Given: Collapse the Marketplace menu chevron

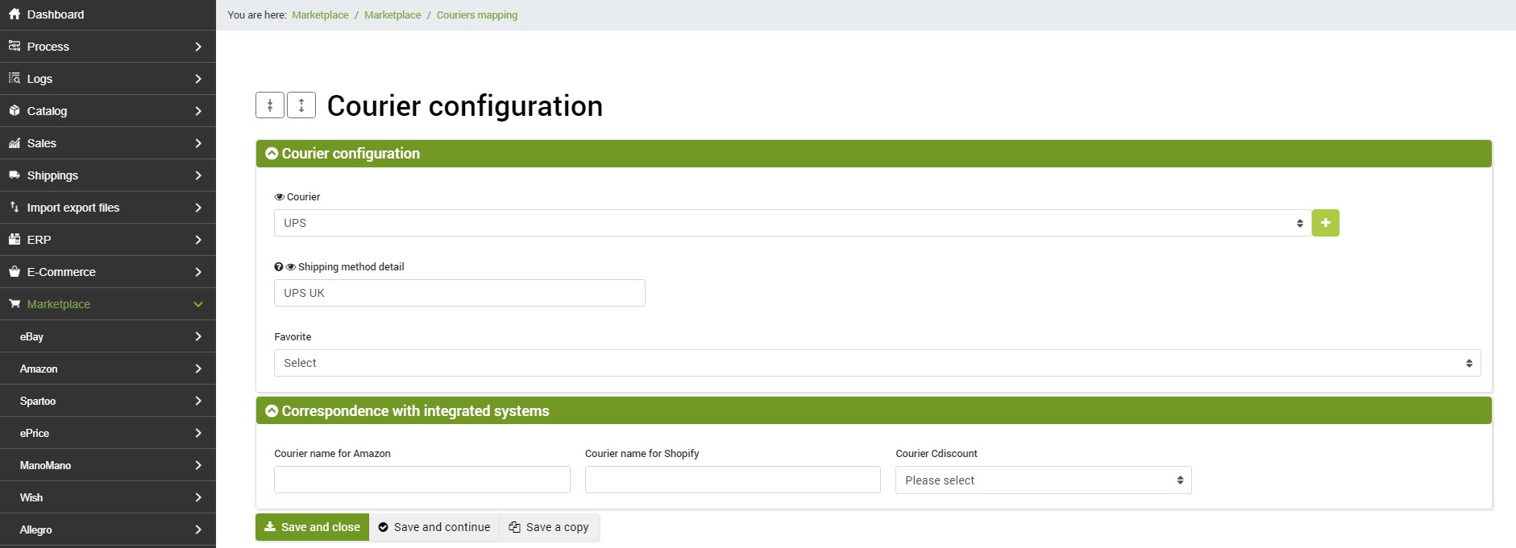Looking at the screenshot, I should tap(198, 304).
